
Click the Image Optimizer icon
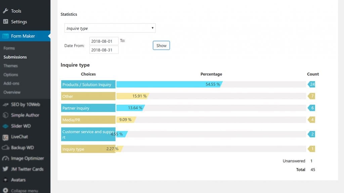pyautogui.click(x=5, y=158)
